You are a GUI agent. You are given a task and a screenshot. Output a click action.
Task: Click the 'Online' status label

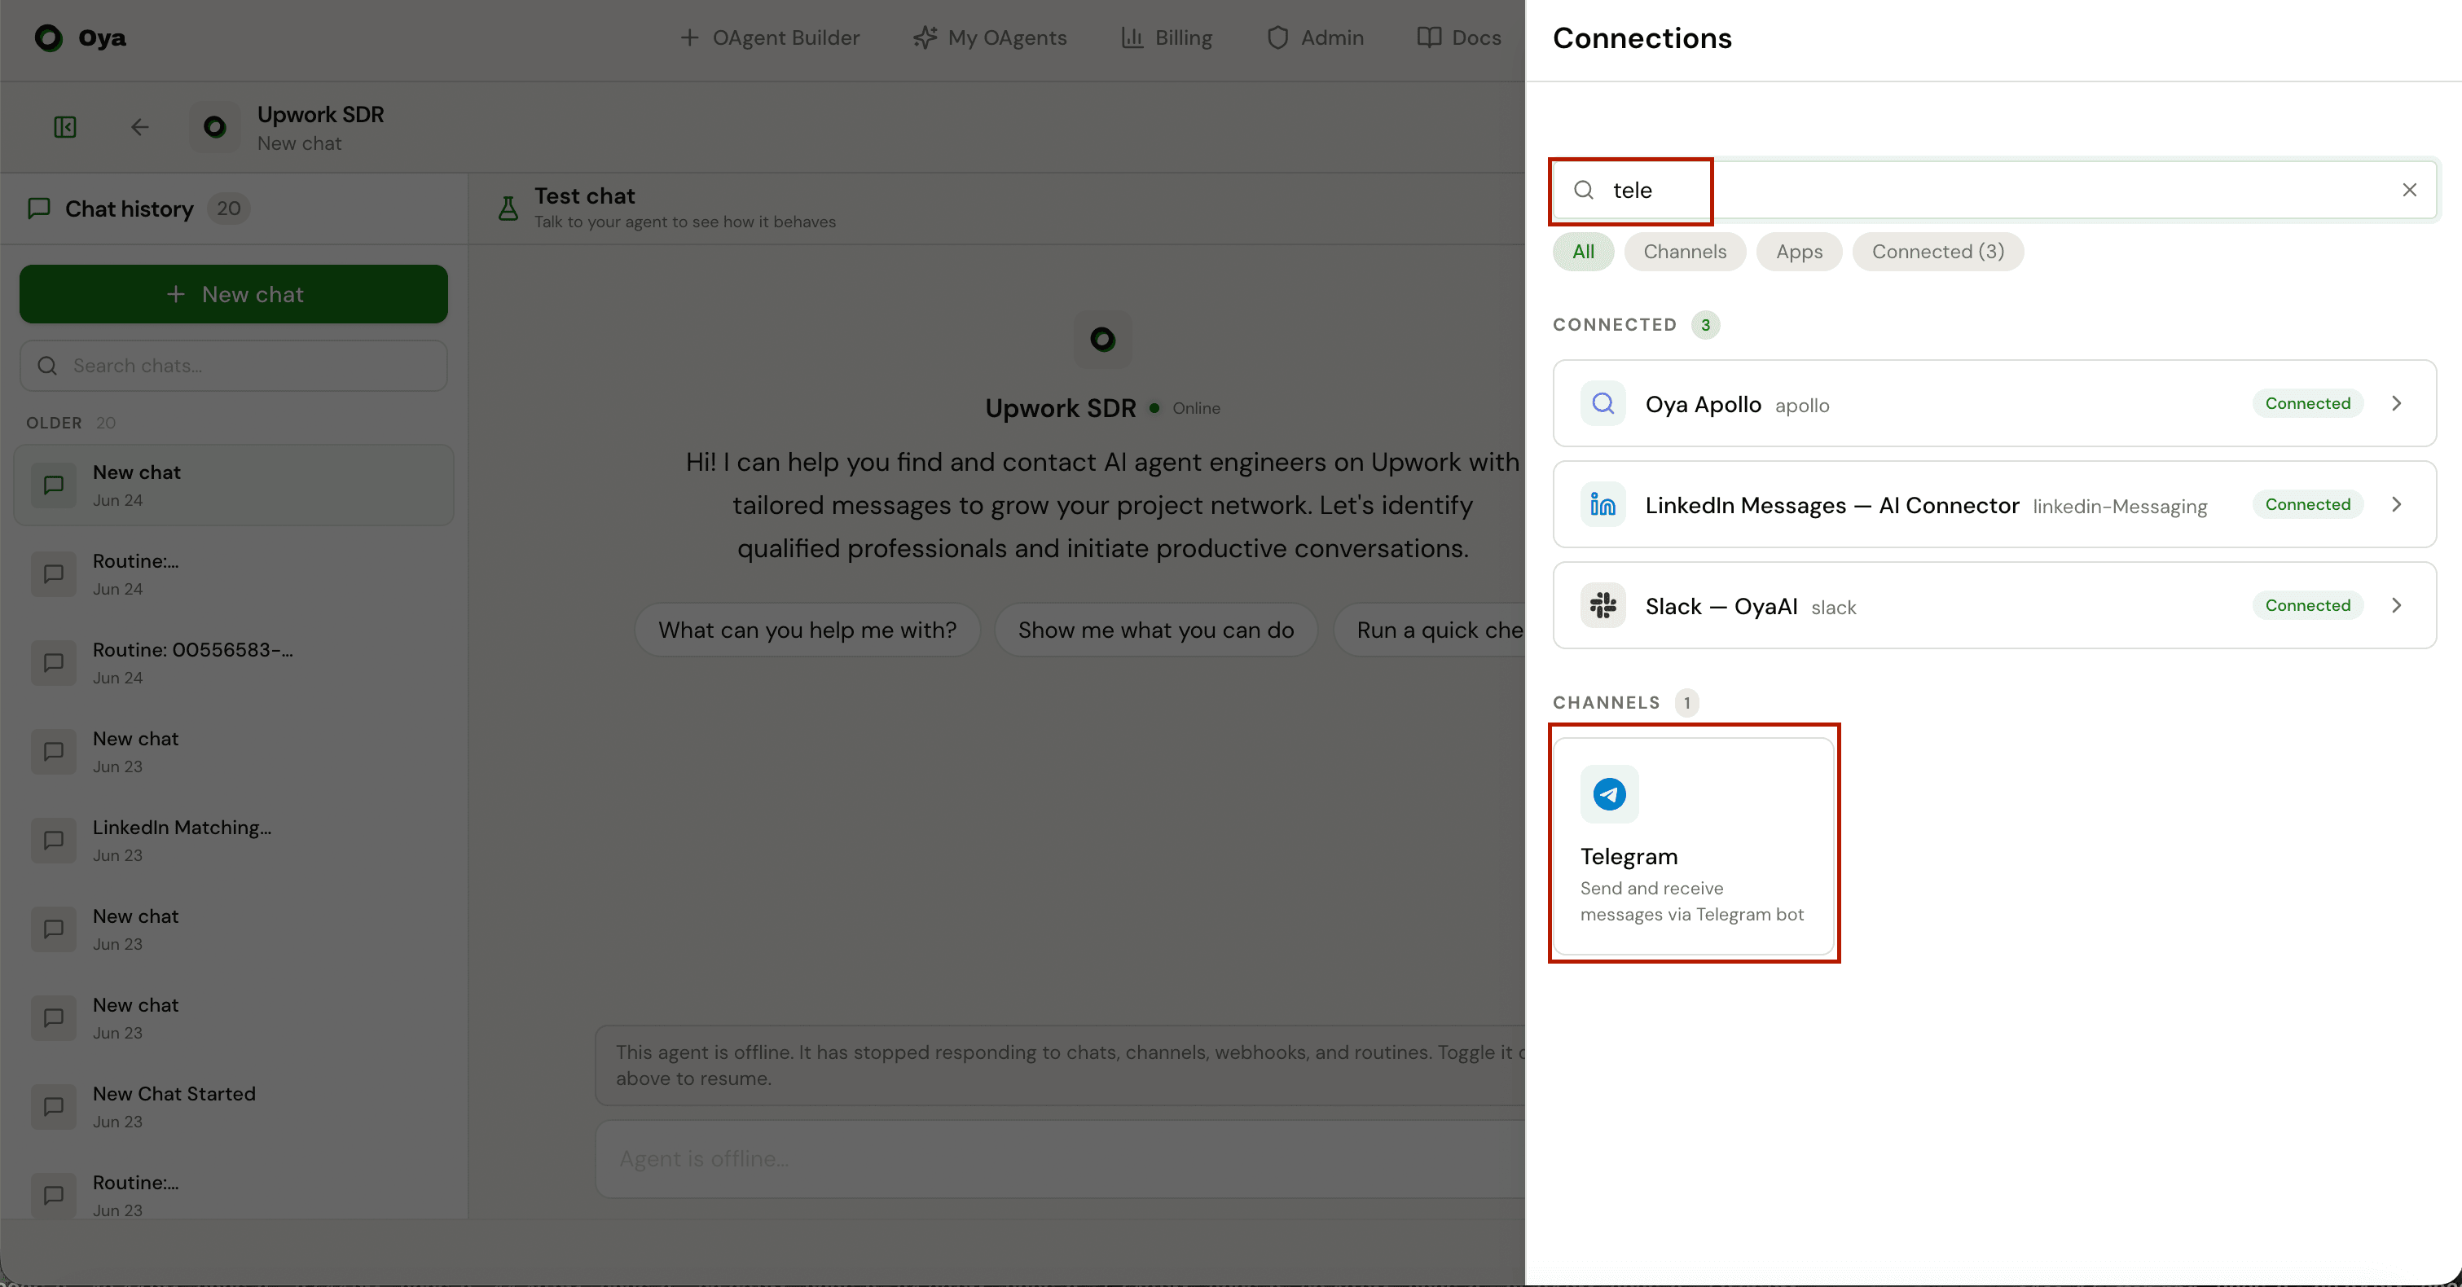coord(1196,408)
